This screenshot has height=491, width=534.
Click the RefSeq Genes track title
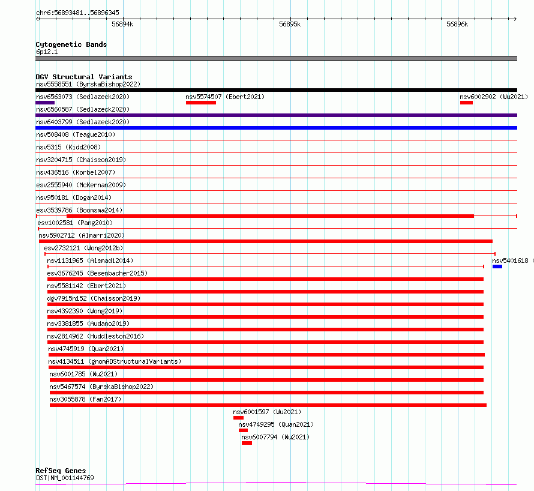[x=61, y=471]
